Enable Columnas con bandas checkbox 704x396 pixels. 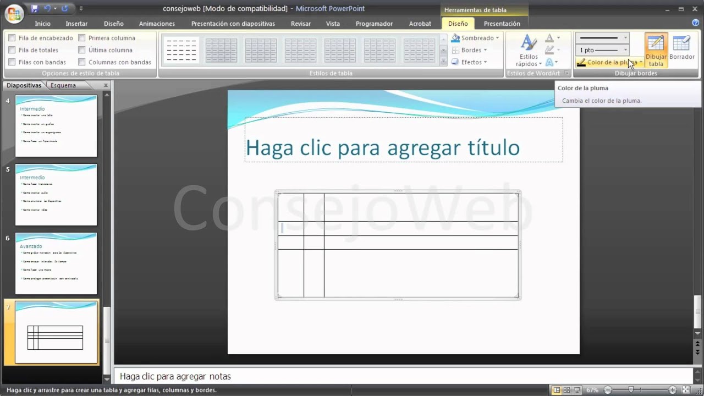click(81, 62)
